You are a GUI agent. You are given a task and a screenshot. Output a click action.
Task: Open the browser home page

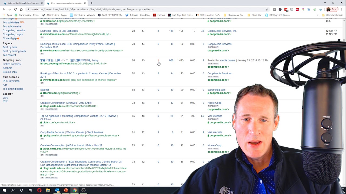[x=21, y=9]
